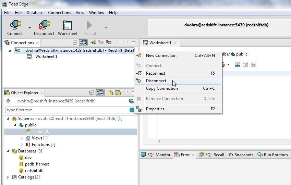Viewport: 291px width, 185px height.
Task: Minimize the Object Explorer panel
Action: click(x=126, y=91)
